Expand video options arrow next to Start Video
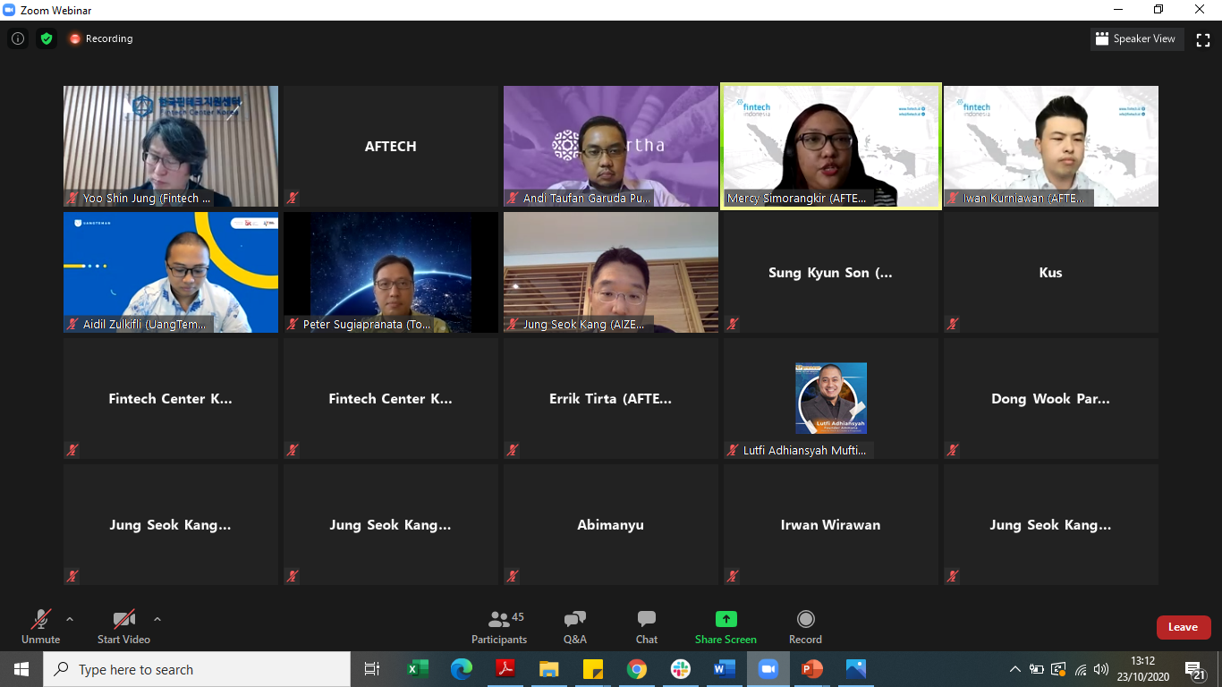This screenshot has width=1222, height=687. [x=157, y=619]
